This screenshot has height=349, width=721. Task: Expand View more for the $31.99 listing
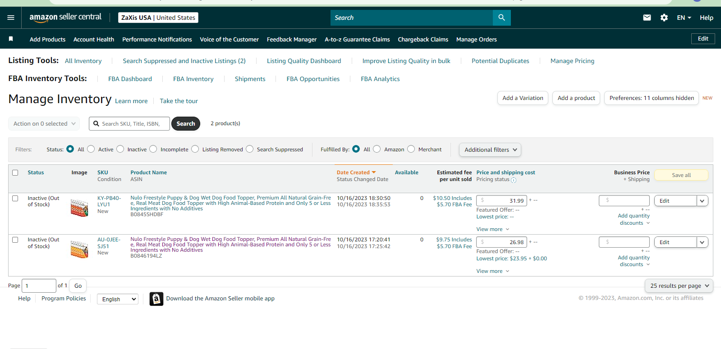493,229
